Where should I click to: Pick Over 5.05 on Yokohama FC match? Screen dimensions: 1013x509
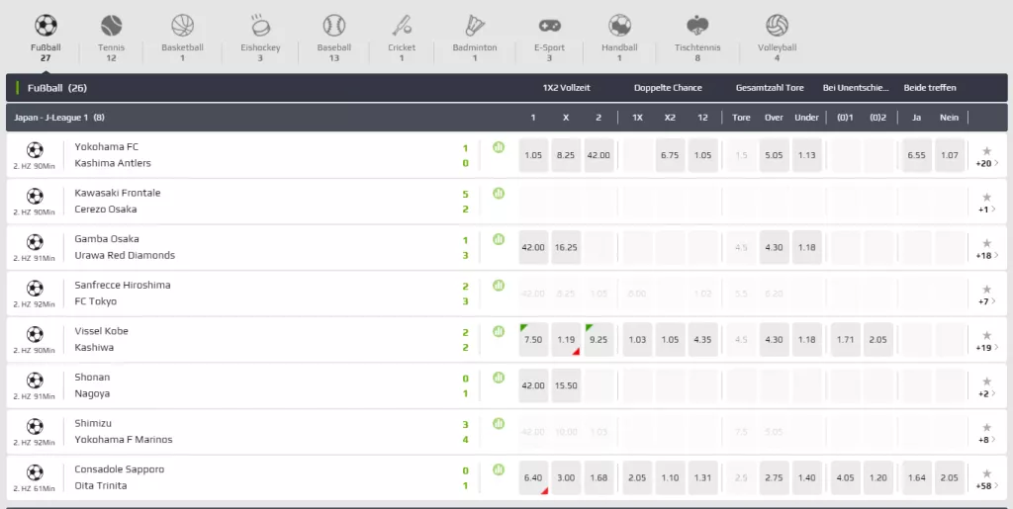pos(774,155)
